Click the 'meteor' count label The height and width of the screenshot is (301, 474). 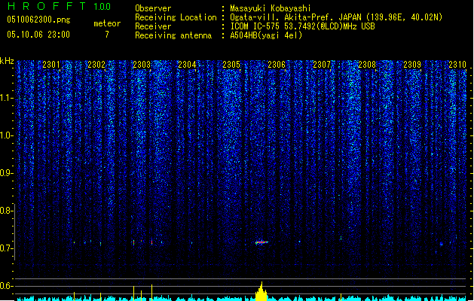[x=107, y=23]
